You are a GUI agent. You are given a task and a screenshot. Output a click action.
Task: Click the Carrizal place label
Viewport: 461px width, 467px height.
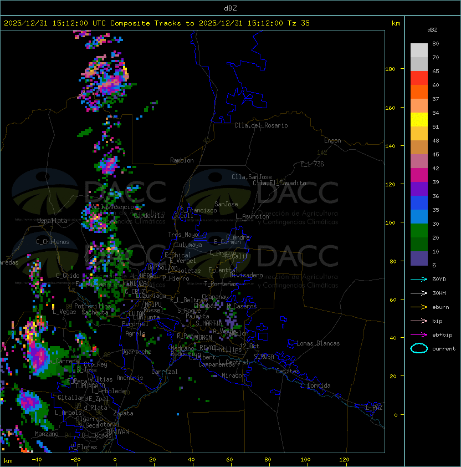coord(164,372)
